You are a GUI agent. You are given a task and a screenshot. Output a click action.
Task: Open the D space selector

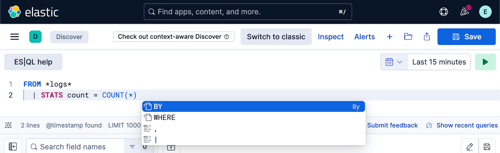click(35, 37)
